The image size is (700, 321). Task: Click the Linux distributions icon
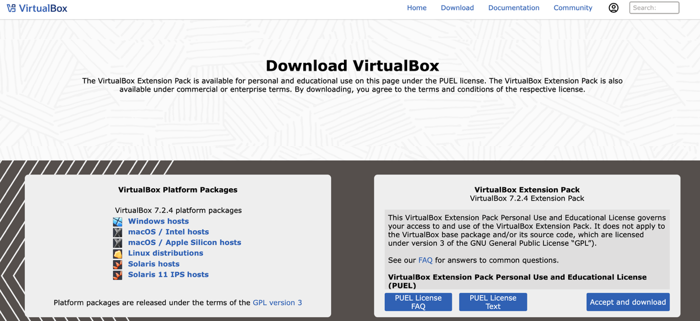coord(118,253)
